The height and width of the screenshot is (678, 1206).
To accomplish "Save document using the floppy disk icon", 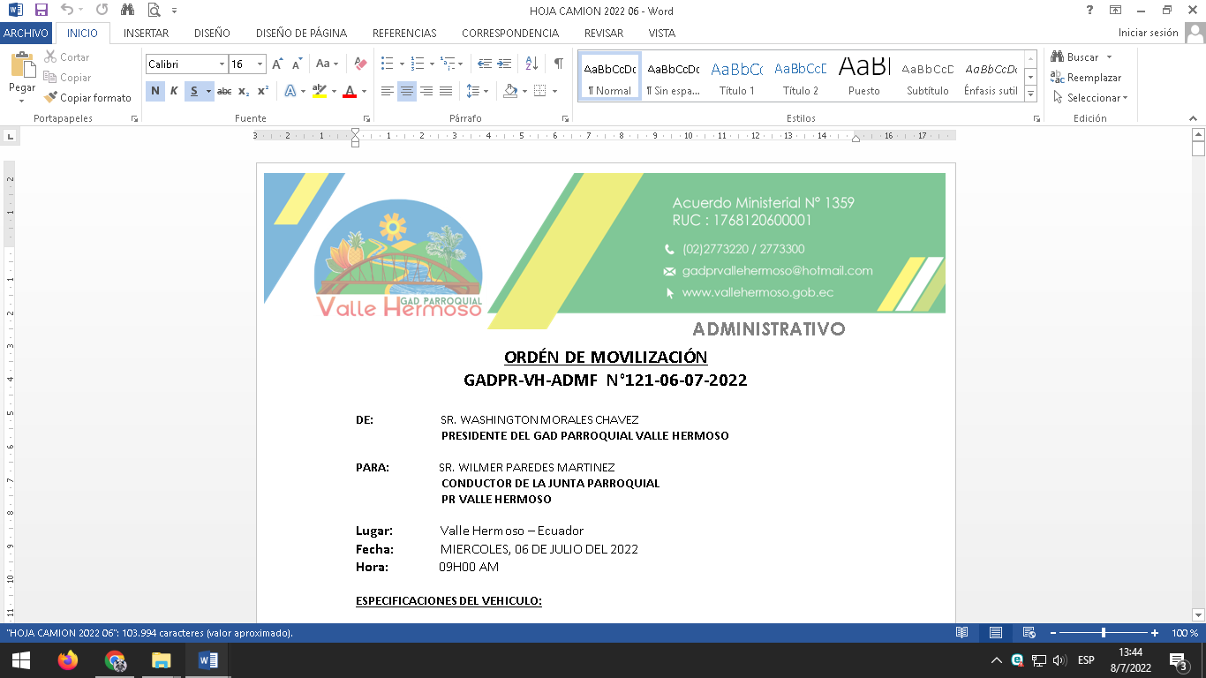I will point(41,11).
